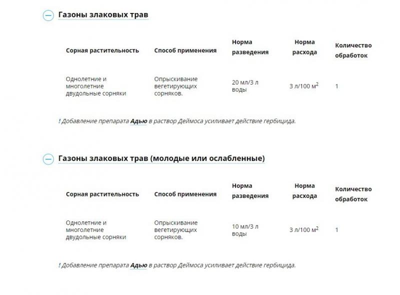400x295 pixels.
Task: Click "Количество обработок" header in the first table
Action: coord(353,50)
